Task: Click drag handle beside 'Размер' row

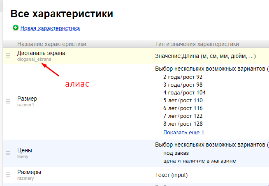Action: [x=8, y=101]
